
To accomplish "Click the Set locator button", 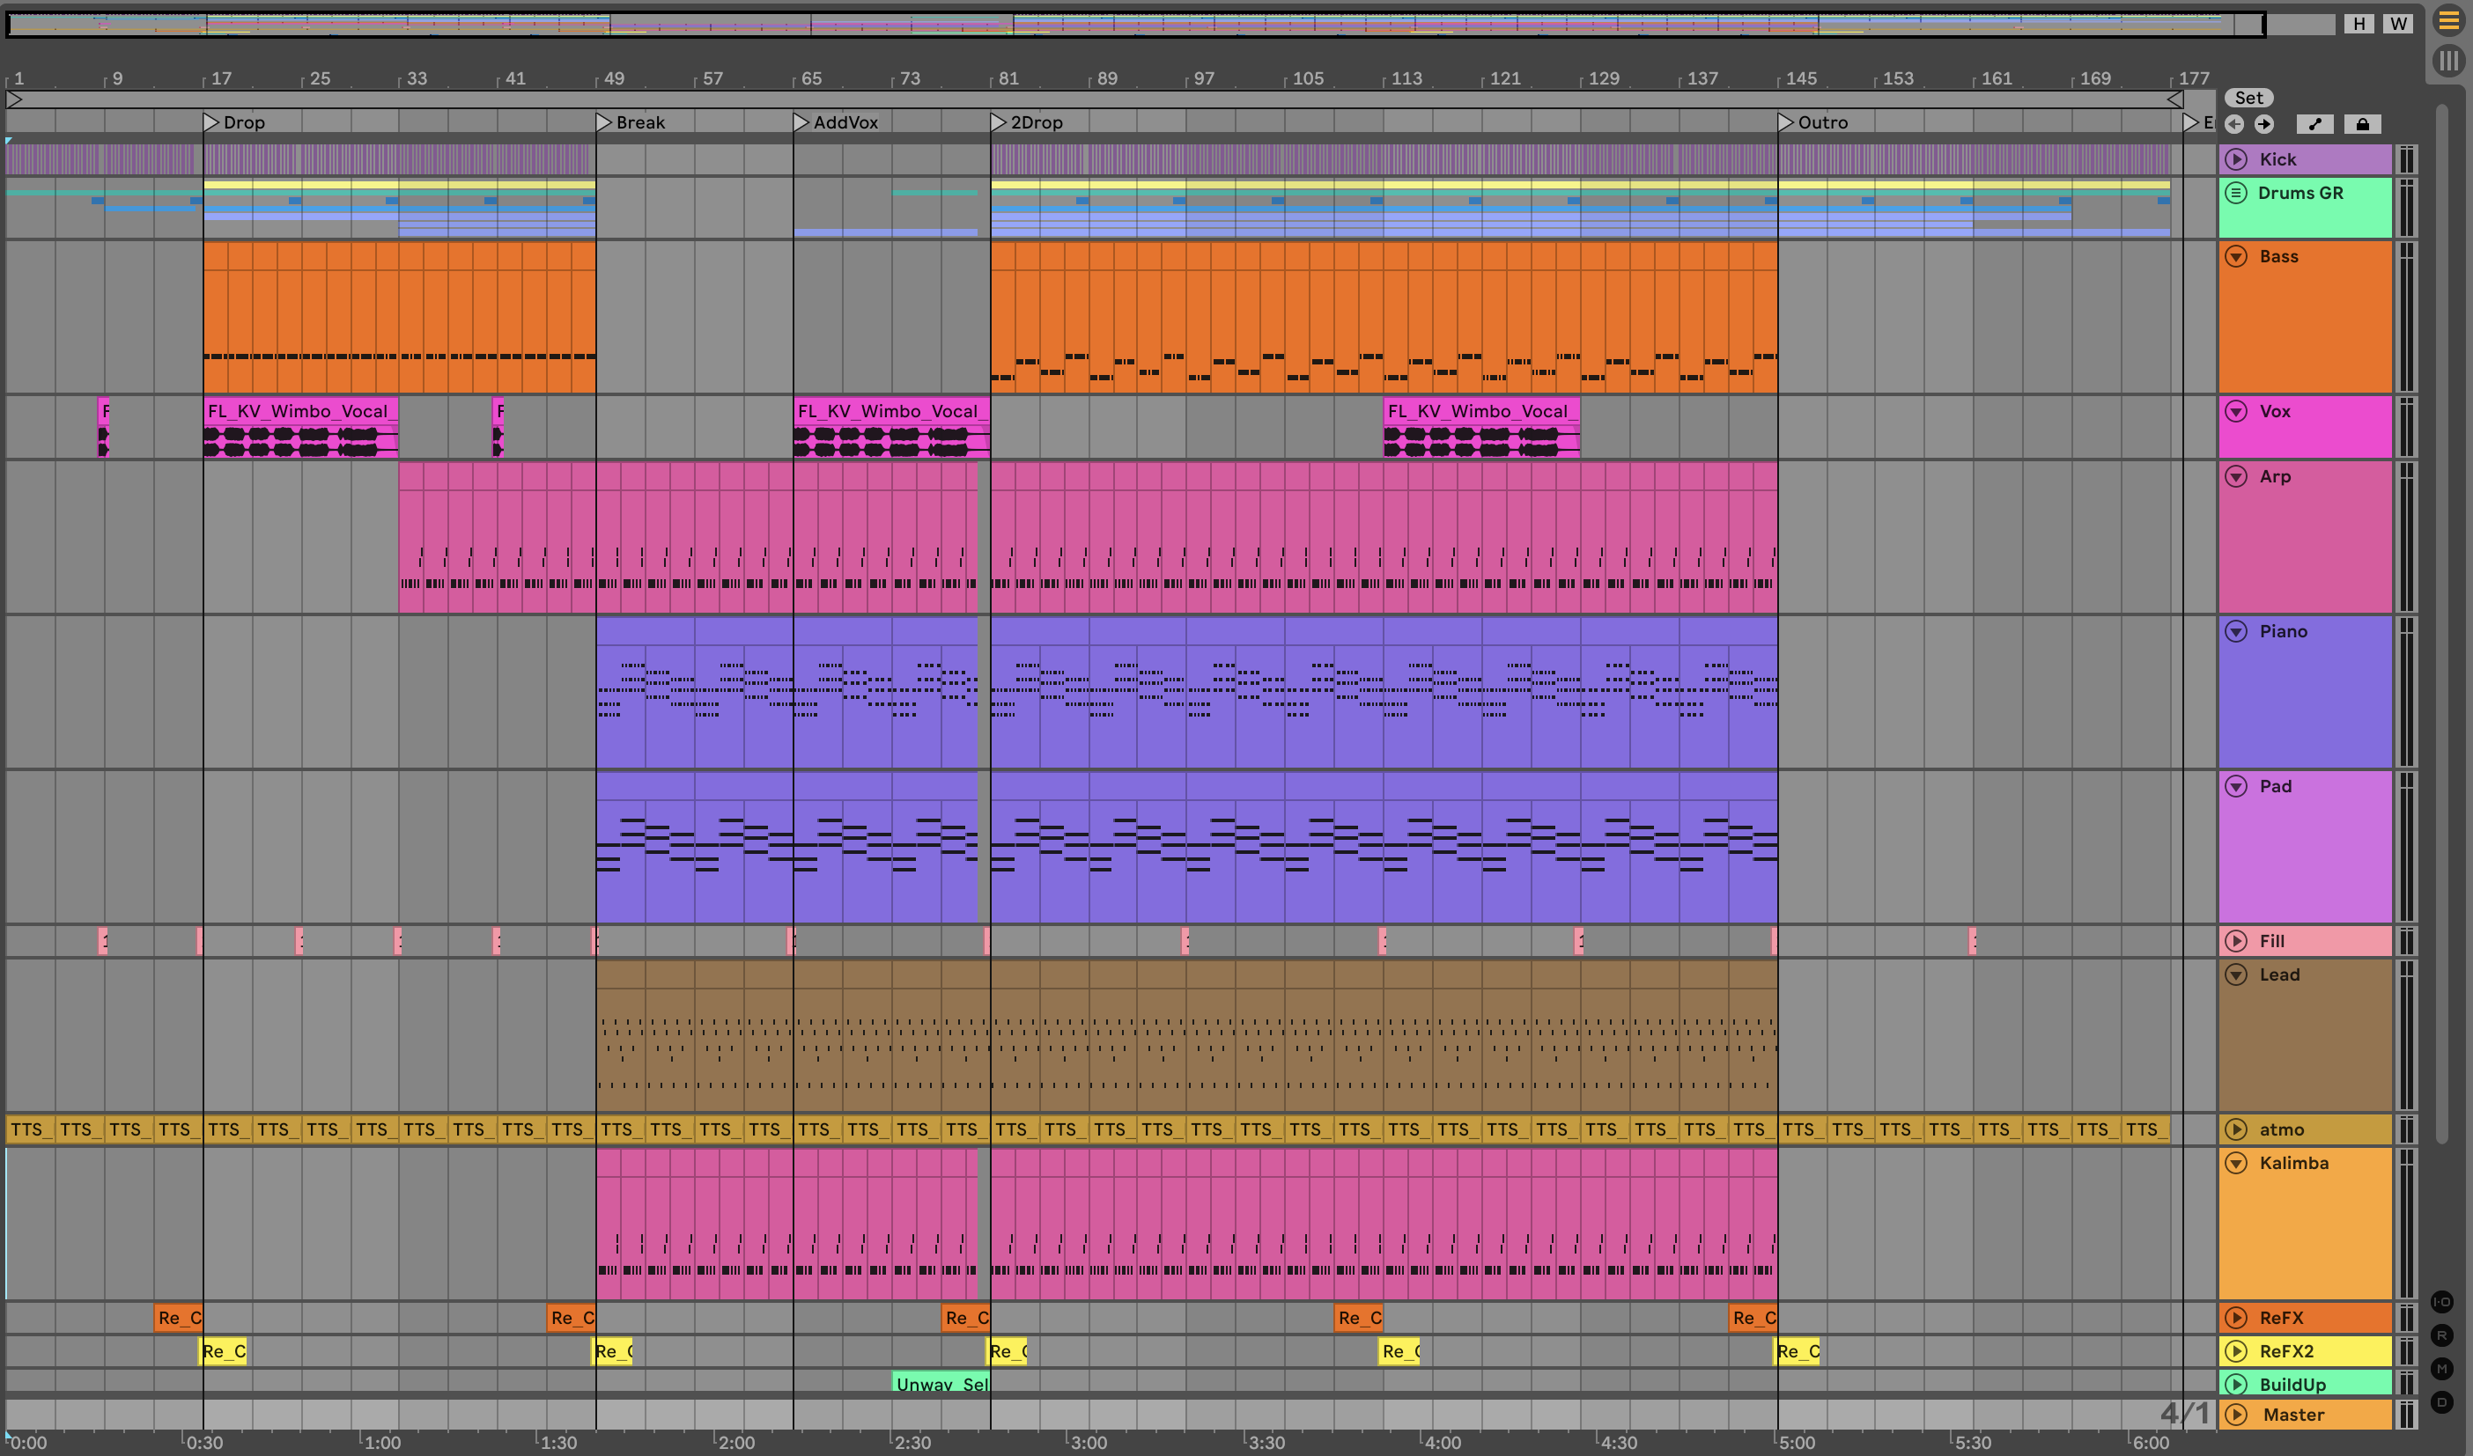I will coord(2248,97).
